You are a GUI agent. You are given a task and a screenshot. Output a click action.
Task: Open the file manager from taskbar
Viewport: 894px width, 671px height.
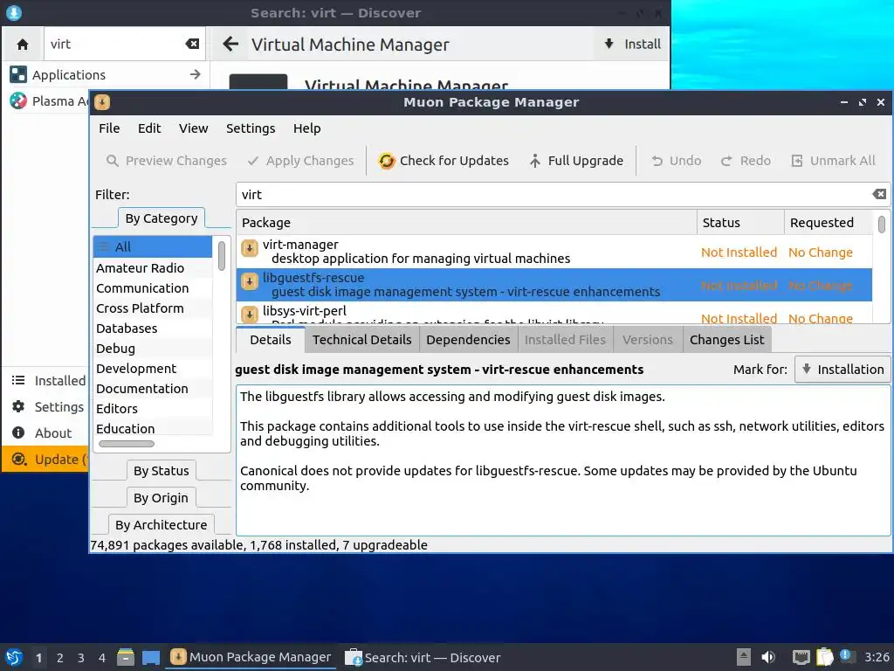pos(126,657)
